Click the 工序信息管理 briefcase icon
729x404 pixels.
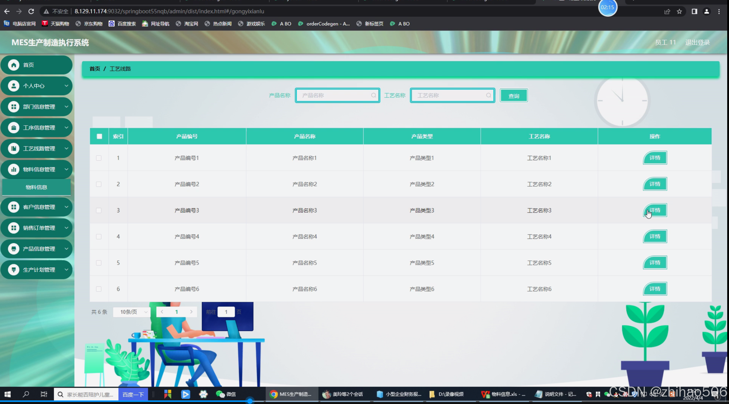point(13,128)
